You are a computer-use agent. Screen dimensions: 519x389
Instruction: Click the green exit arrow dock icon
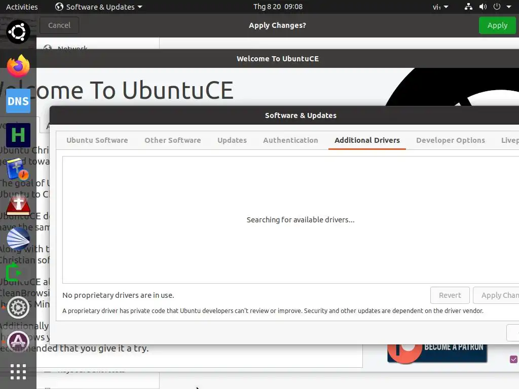pyautogui.click(x=14, y=273)
